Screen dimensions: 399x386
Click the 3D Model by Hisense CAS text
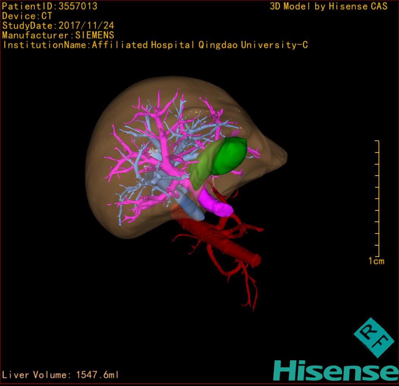click(328, 6)
